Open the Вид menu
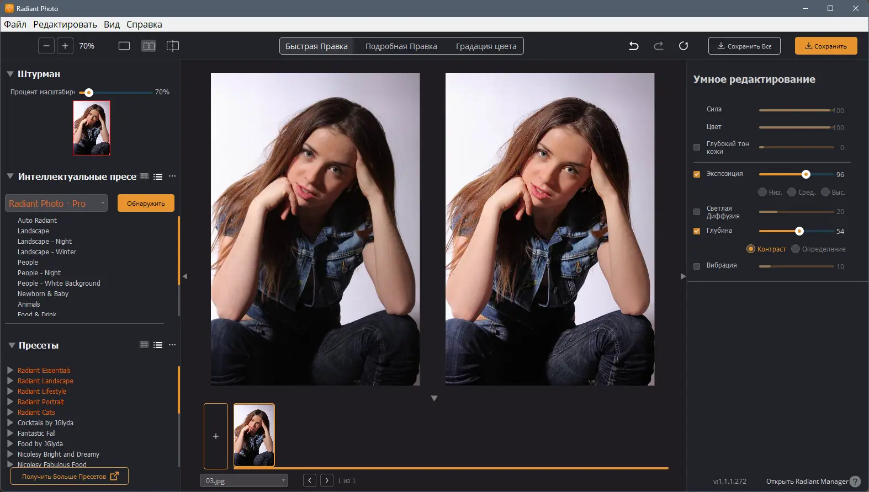Screen dimensions: 869x492 tap(112, 24)
